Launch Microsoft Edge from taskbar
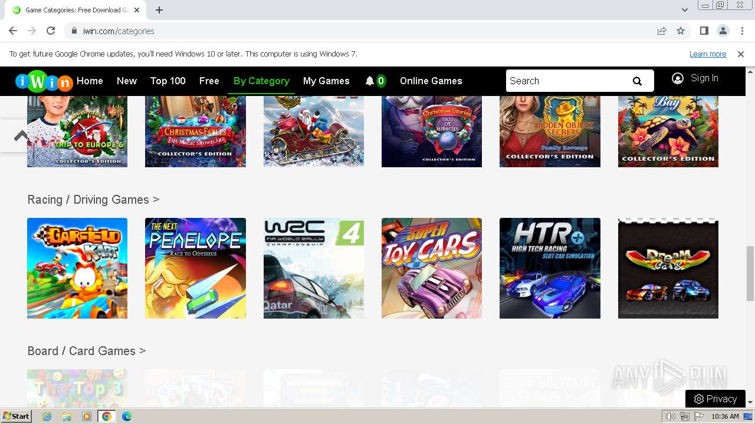This screenshot has width=755, height=424. point(127,416)
